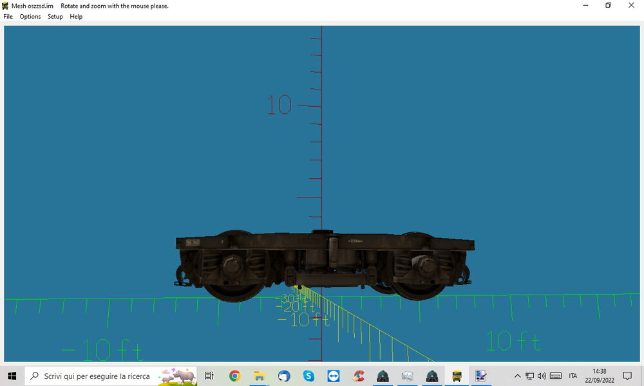Open Task View from taskbar
The image size is (644, 386).
(209, 376)
